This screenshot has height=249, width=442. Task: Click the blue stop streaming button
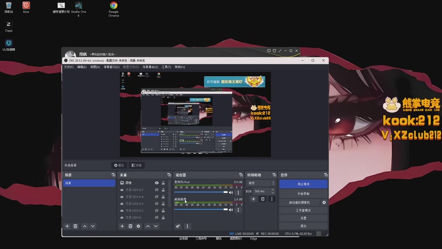(303, 184)
